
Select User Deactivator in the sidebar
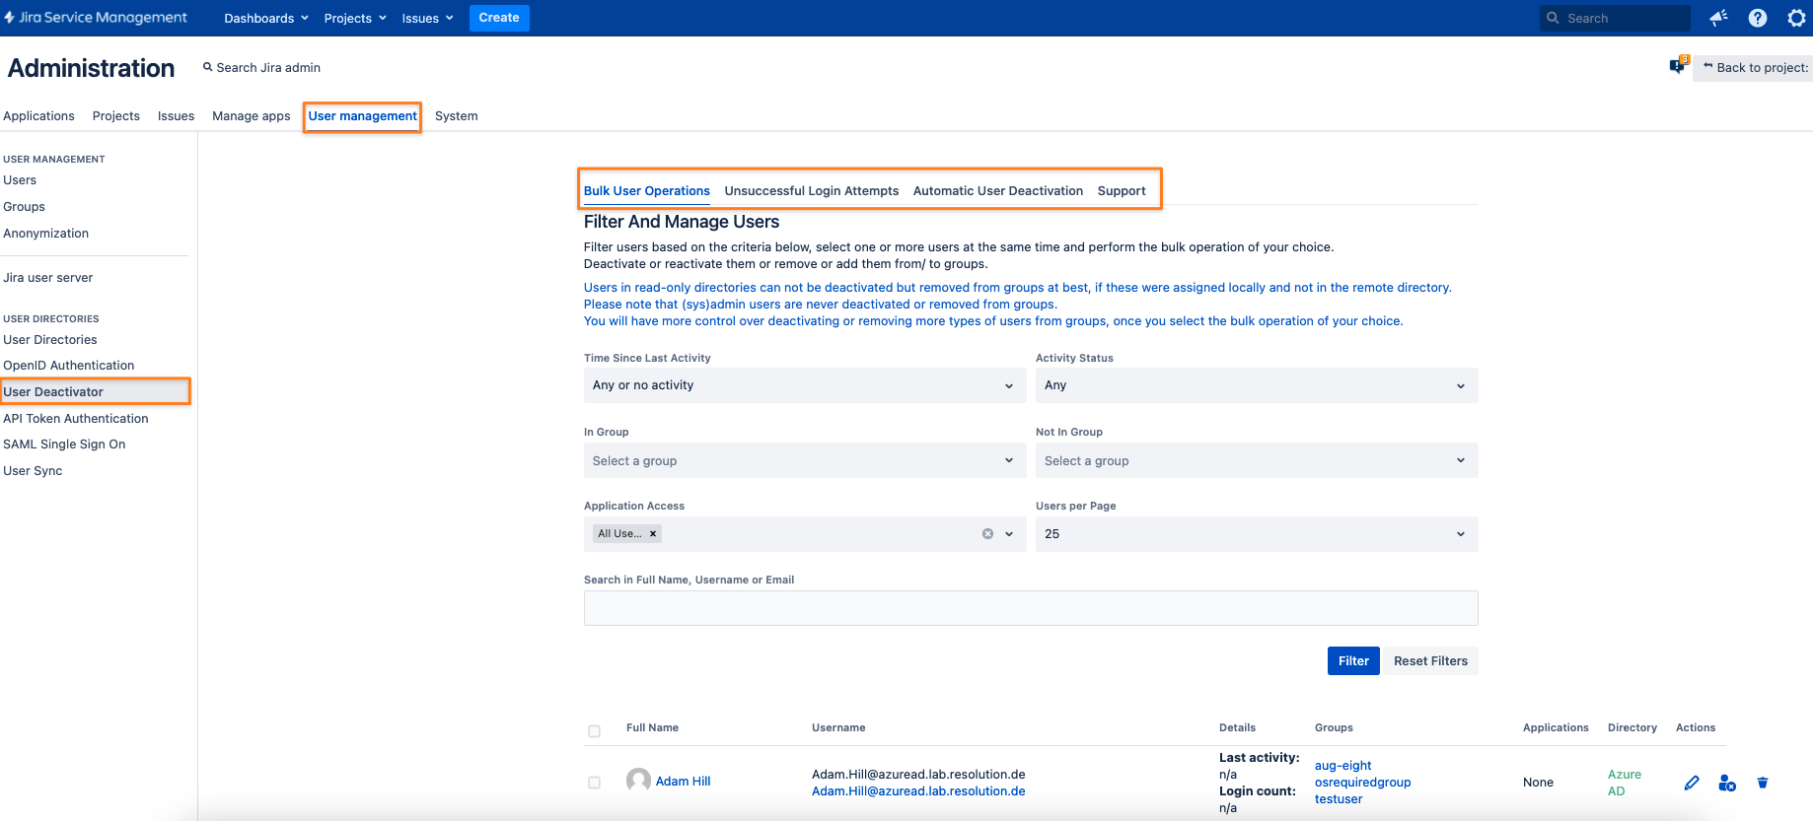95,392
